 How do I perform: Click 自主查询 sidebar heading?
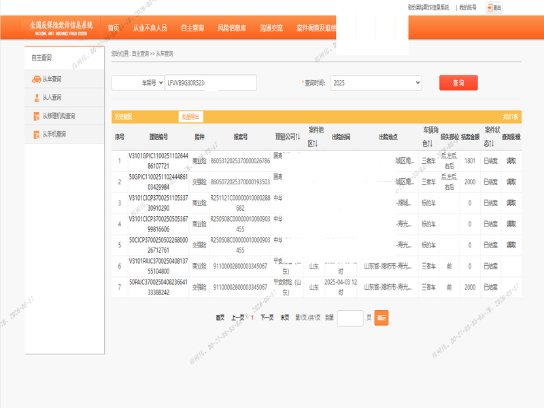coord(41,58)
